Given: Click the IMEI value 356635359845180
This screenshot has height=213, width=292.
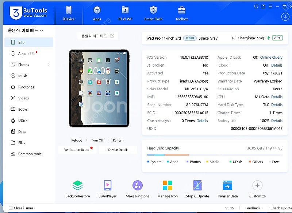Looking at the screenshot, I should click(193, 97).
